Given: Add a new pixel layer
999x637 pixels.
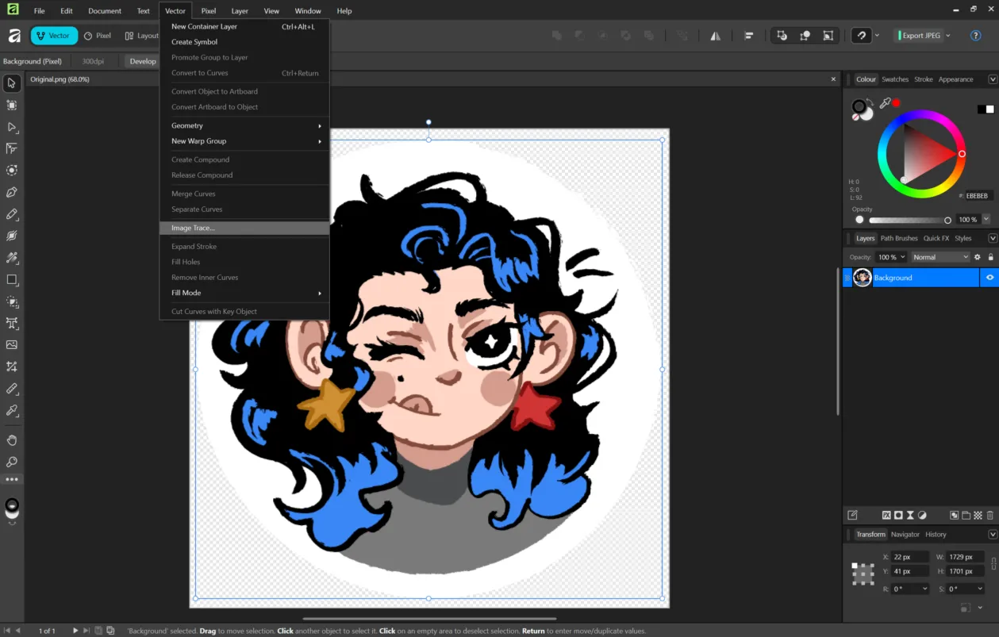Looking at the screenshot, I should 978,515.
